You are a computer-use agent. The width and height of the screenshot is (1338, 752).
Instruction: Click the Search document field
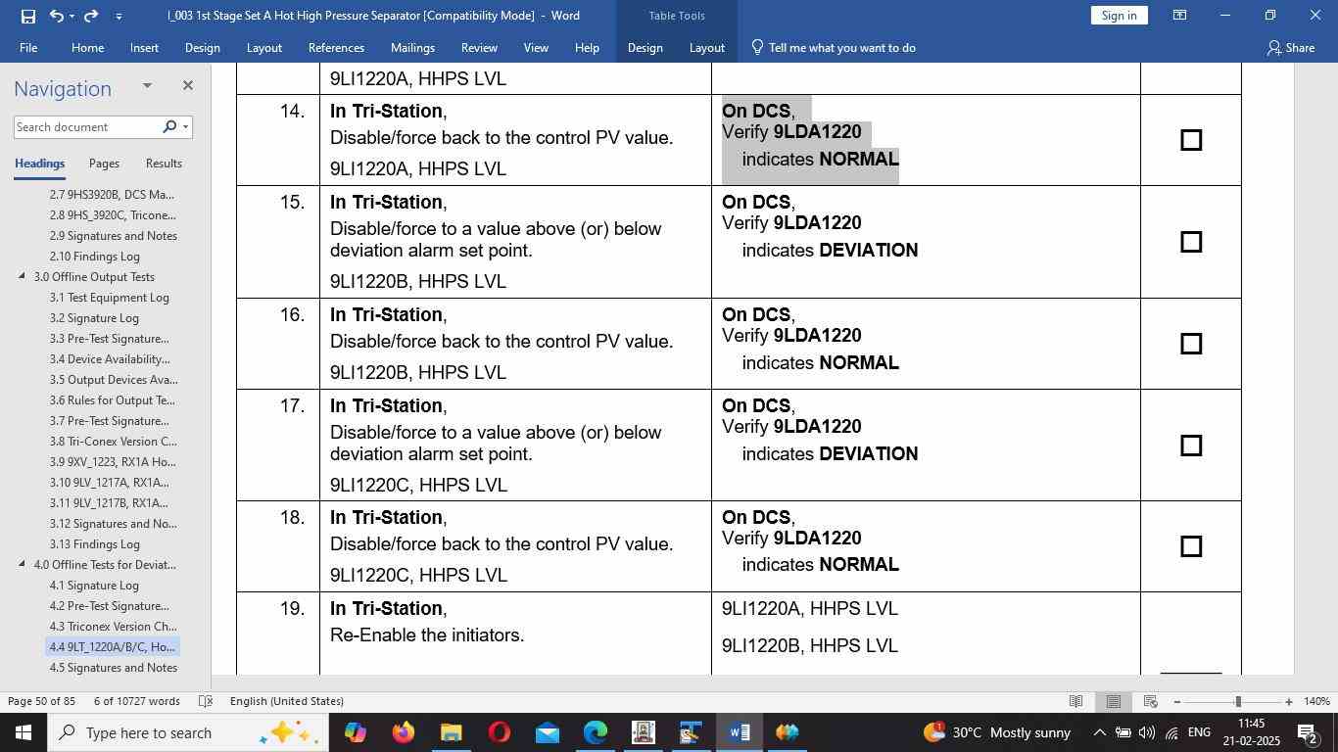tap(86, 127)
